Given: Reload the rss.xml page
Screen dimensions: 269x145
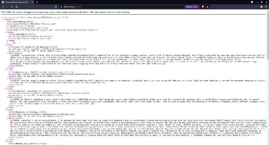Looking at the screenshot, I should (x=12, y=7).
